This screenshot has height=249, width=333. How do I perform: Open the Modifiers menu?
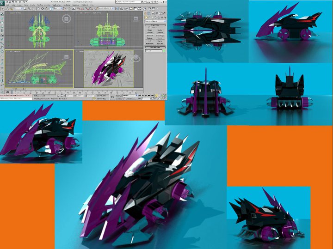40,5
